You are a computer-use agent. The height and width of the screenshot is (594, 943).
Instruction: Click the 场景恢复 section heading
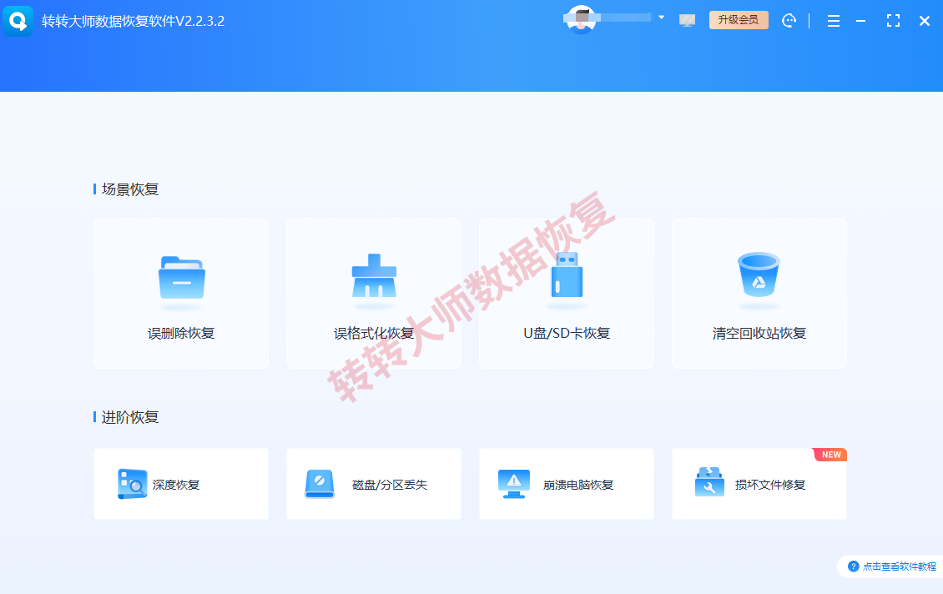[130, 189]
